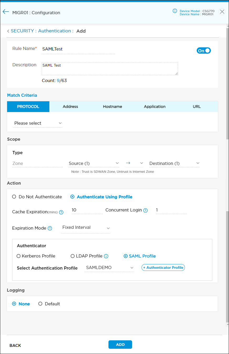
Task: Open the SAMLDEMO authentication profile dropdown
Action: coord(109,268)
